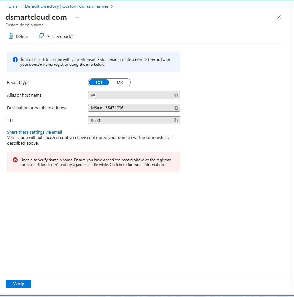294x297 pixels.
Task: Switch record type to MX
Action: click(120, 82)
